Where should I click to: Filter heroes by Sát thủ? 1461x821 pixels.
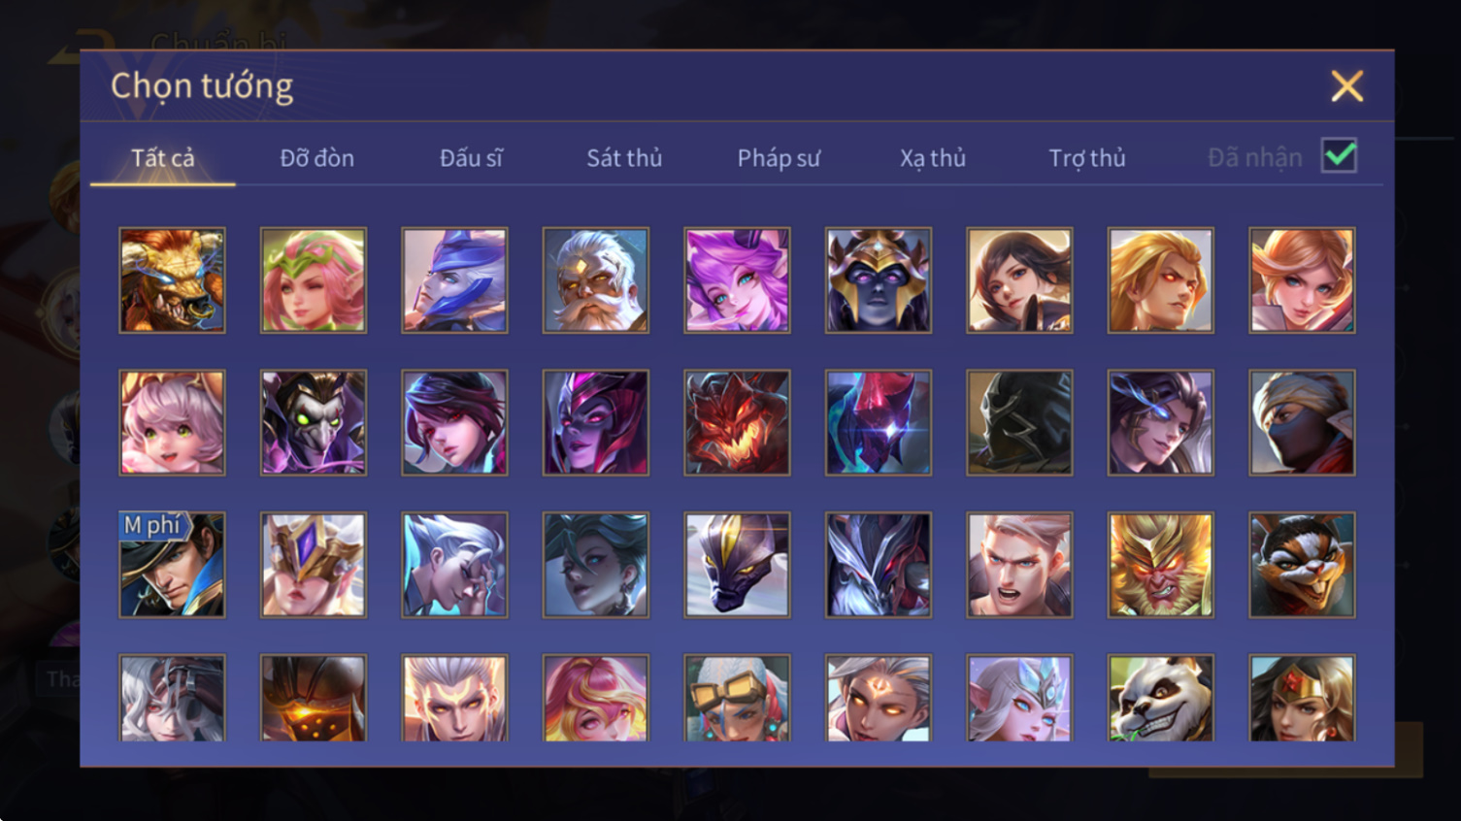(624, 157)
